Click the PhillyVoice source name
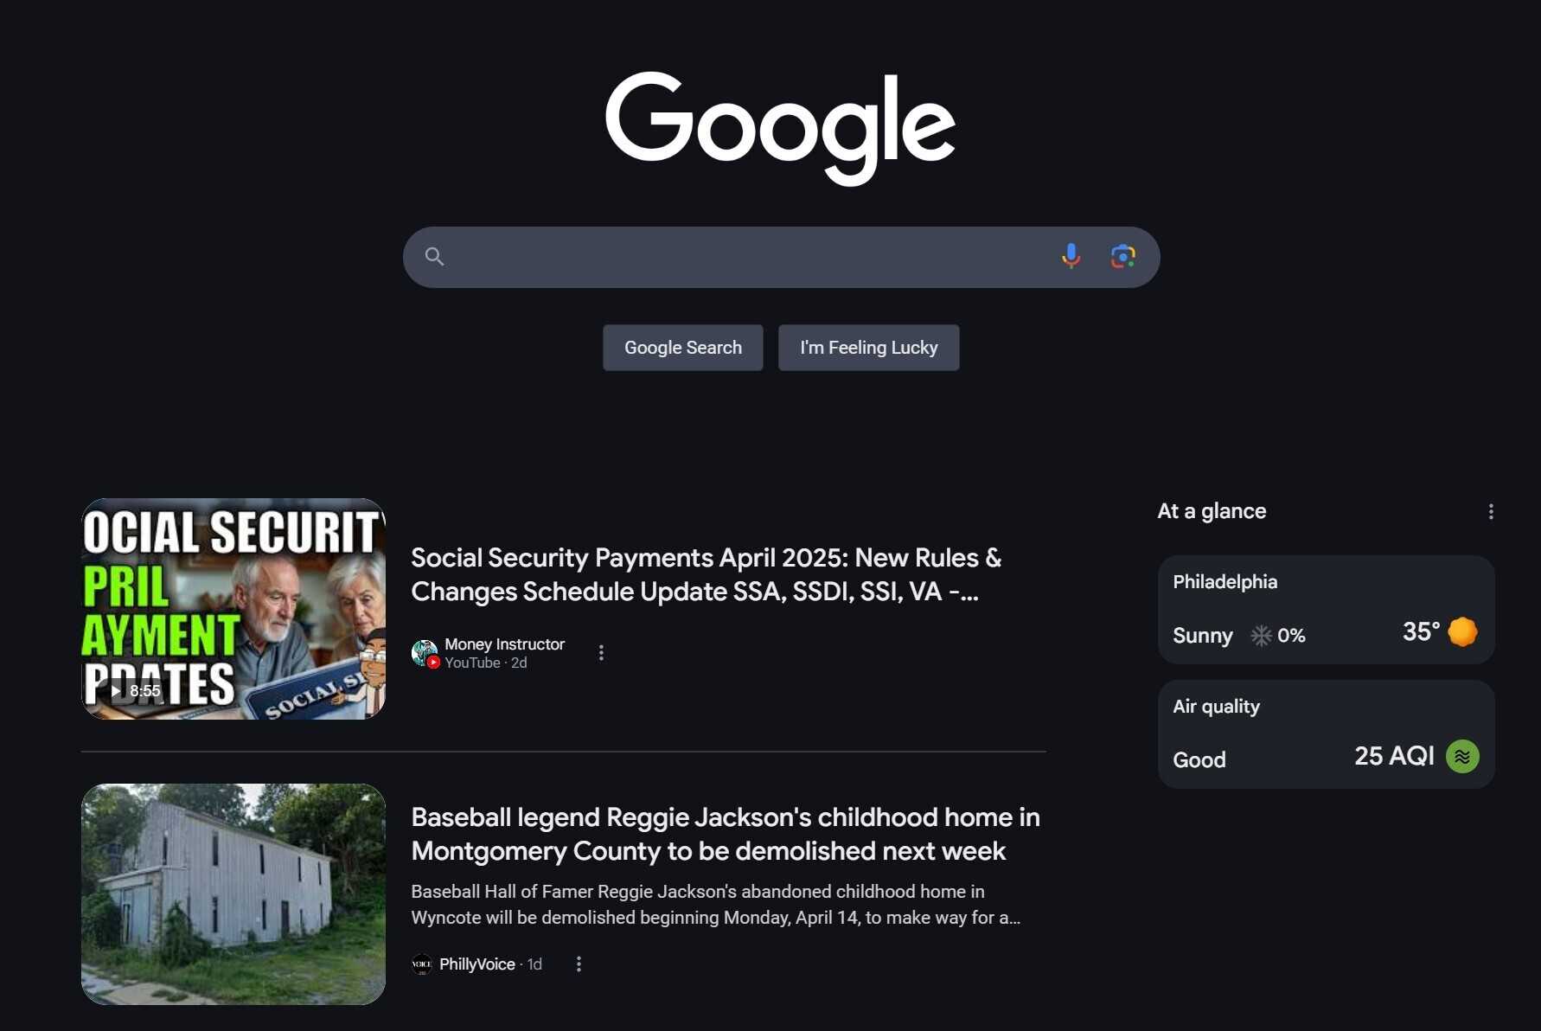Image resolution: width=1541 pixels, height=1031 pixels. [476, 964]
